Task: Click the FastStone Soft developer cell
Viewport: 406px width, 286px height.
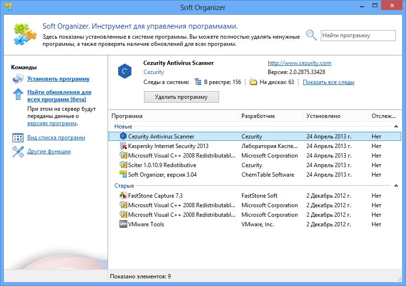Action: 259,195
